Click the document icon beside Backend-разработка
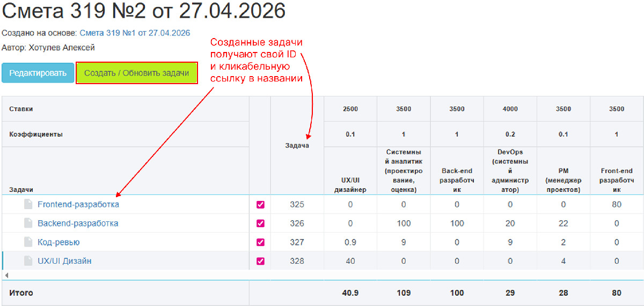The image size is (644, 306). [28, 223]
